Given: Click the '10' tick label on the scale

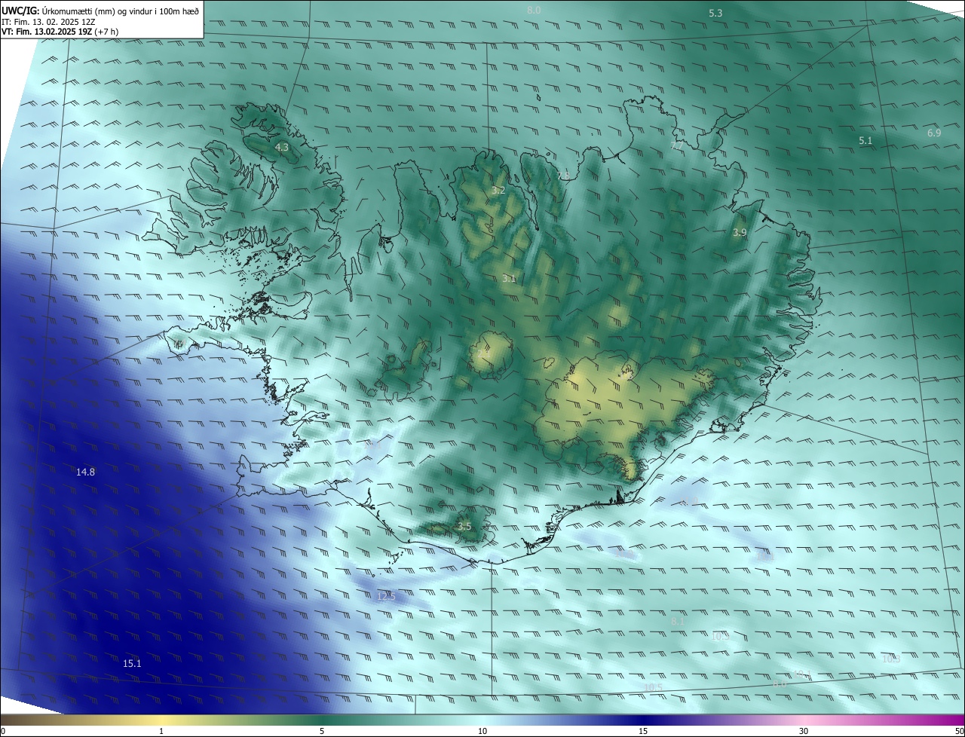Looking at the screenshot, I should (x=482, y=732).
